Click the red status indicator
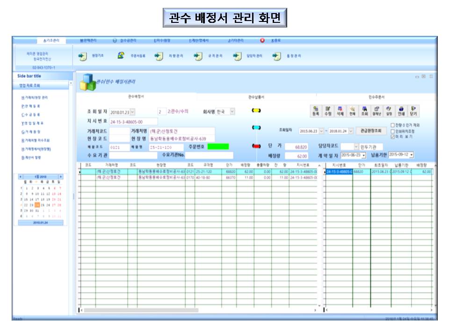 click(256, 146)
